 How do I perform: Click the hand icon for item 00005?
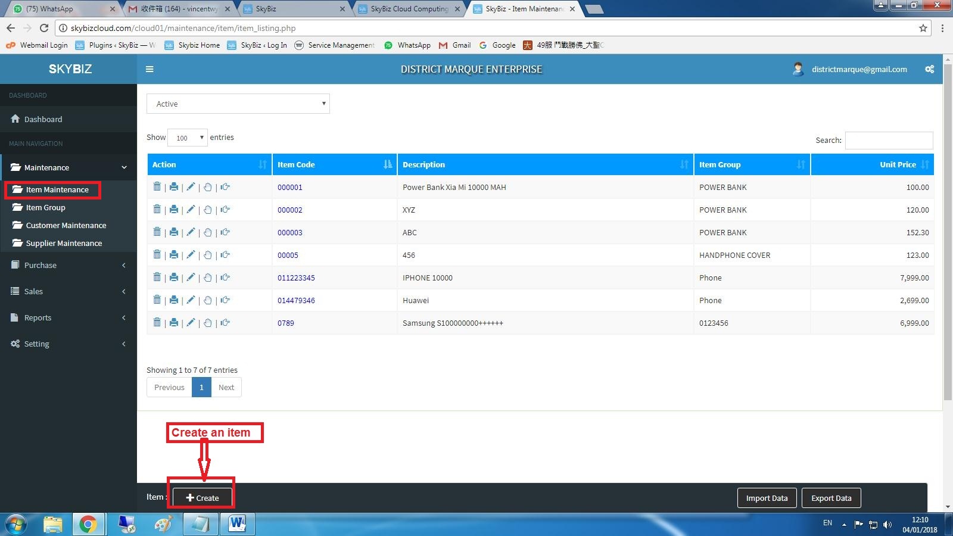207,255
